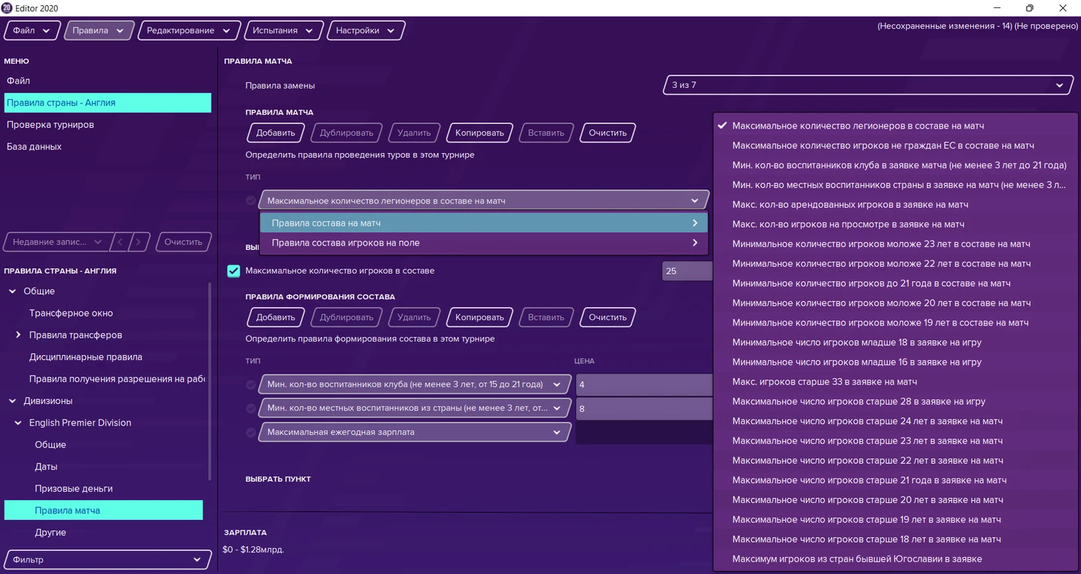The height and width of the screenshot is (574, 1081).
Task: Select row circle beside Максимальная ежегодная зарплата
Action: click(251, 433)
